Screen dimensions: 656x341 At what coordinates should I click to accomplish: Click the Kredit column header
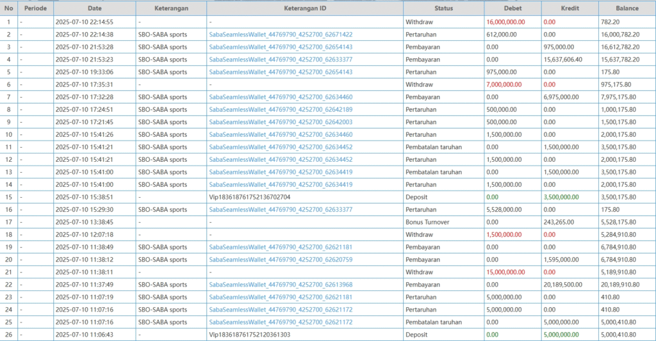tap(570, 8)
